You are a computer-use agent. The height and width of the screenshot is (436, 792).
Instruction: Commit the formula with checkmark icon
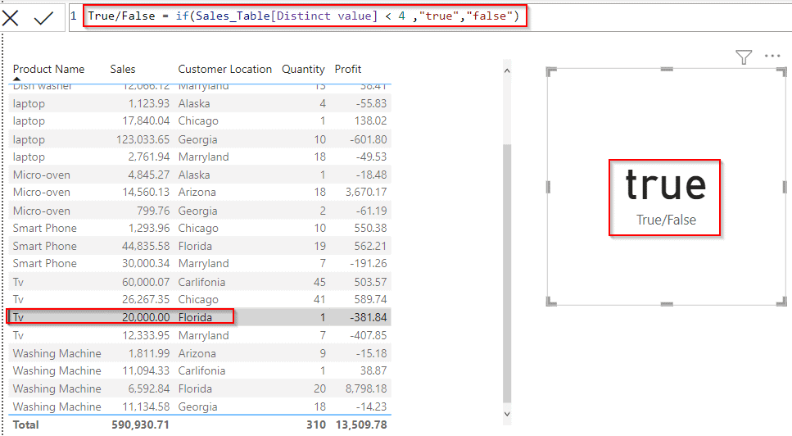point(44,18)
